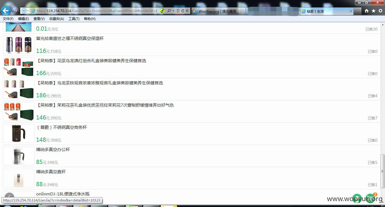
Task: Open onlinmDJ-18L便捷式净水瓶 link
Action: click(63, 194)
